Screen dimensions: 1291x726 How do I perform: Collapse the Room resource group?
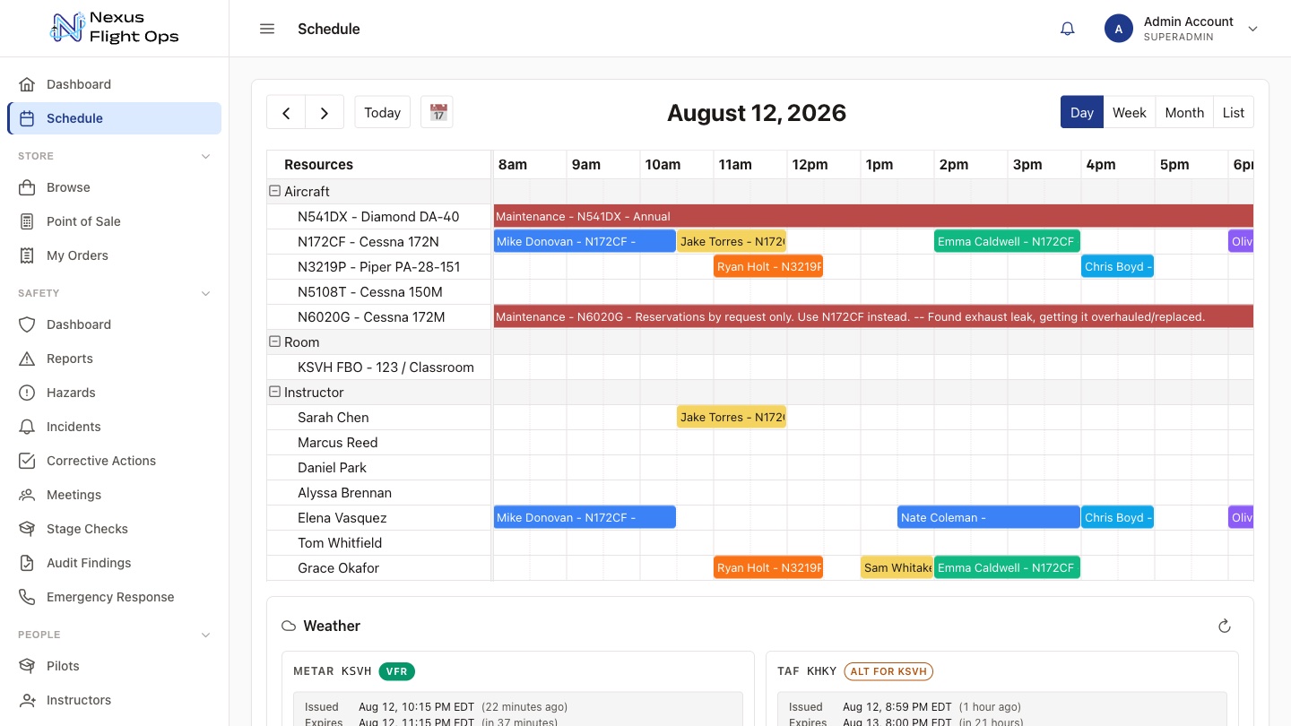tap(275, 341)
